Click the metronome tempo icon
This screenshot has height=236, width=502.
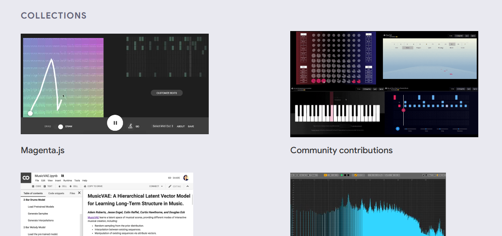tap(130, 126)
